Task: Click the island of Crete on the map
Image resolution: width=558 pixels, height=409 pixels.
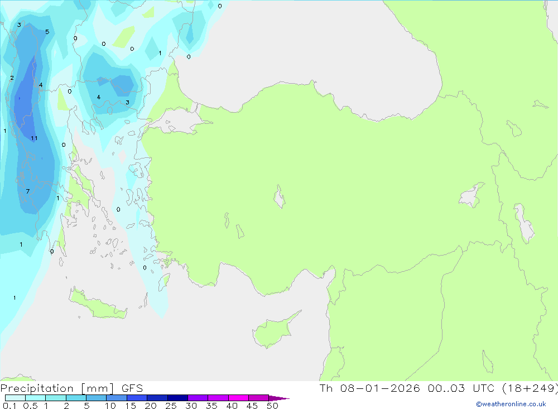Action: pos(98,305)
